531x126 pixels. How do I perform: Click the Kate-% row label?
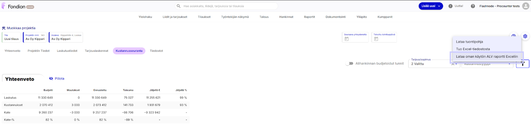(9, 120)
